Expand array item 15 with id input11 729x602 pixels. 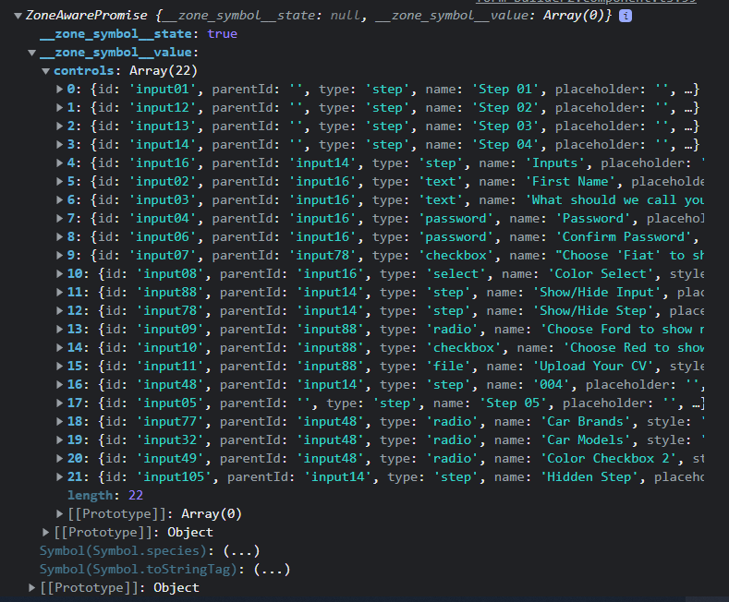pyautogui.click(x=59, y=366)
